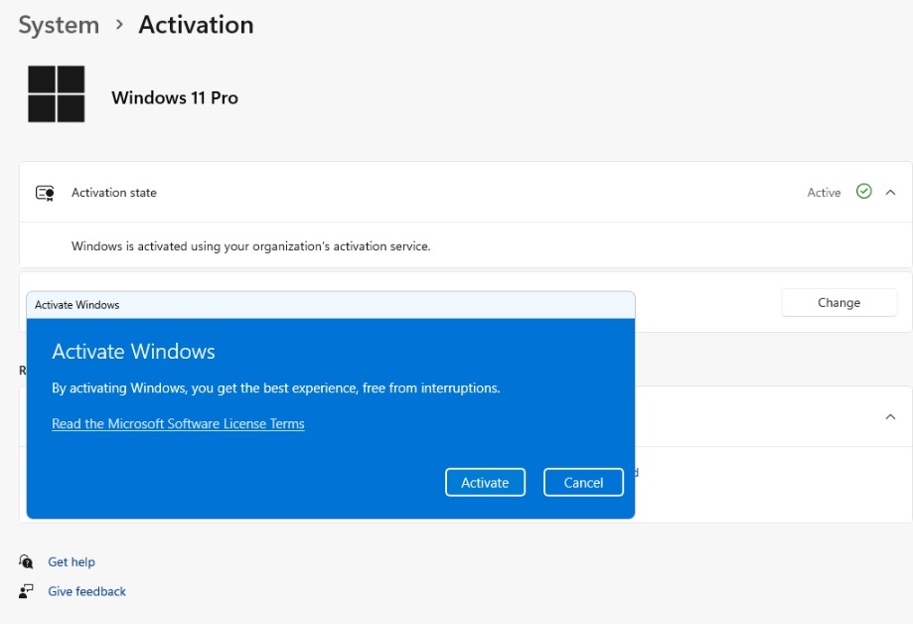Click the Change button
The width and height of the screenshot is (913, 624).
[x=839, y=302]
